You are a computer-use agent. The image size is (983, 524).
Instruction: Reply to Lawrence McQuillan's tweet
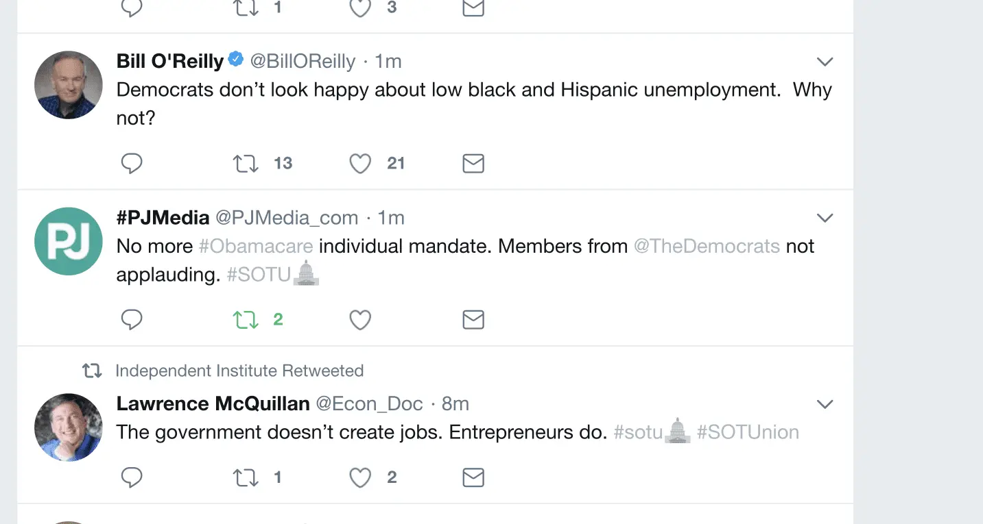point(132,477)
